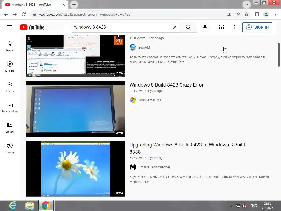This screenshot has height=211, width=281.
Task: Open Shorts in sidebar
Action: coord(10,87)
